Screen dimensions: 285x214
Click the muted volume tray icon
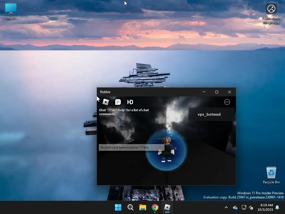(251, 207)
